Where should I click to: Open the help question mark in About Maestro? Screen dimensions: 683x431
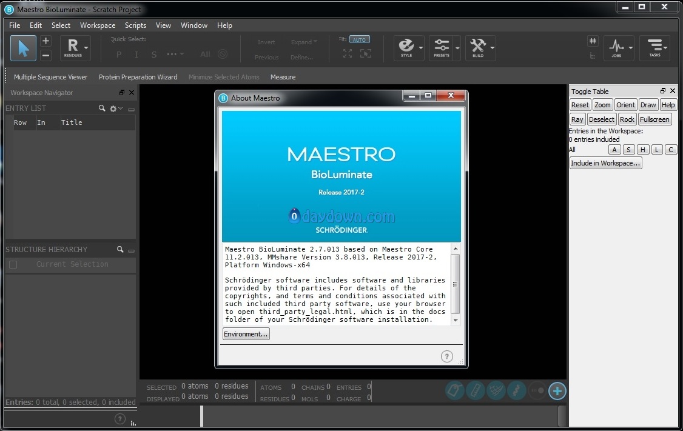(x=447, y=356)
